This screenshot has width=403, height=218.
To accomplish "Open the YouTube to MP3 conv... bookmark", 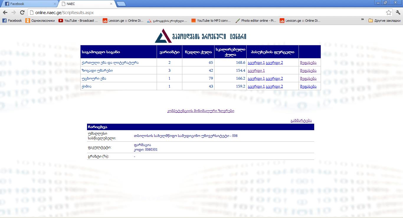I will point(211,21).
